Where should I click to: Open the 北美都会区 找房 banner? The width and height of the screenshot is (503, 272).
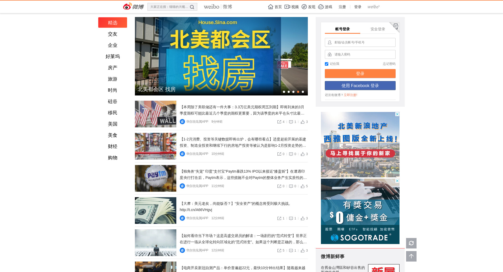point(221,56)
